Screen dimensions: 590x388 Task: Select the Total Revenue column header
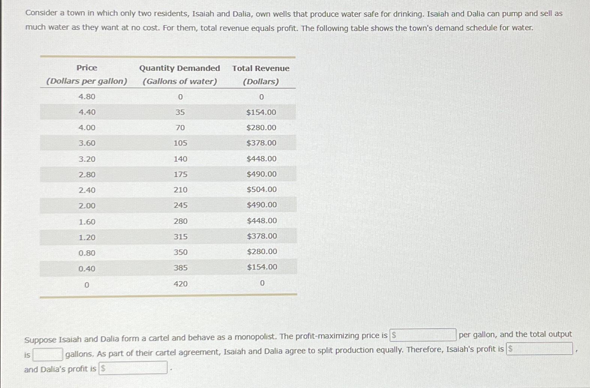click(x=261, y=75)
